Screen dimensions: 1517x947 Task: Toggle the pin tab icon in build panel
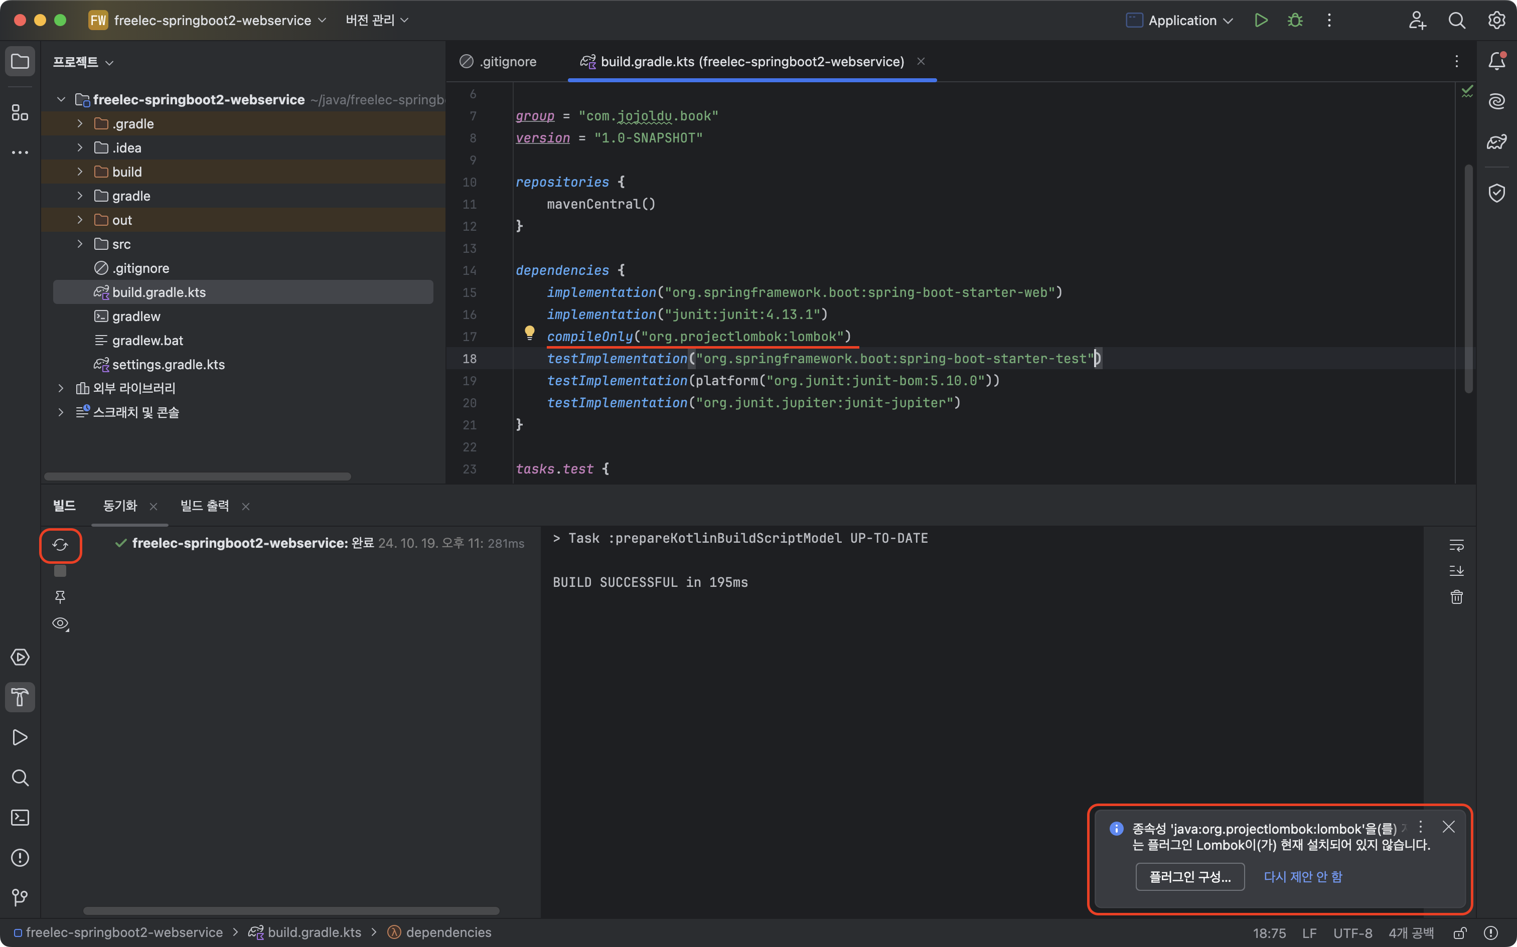pyautogui.click(x=60, y=597)
